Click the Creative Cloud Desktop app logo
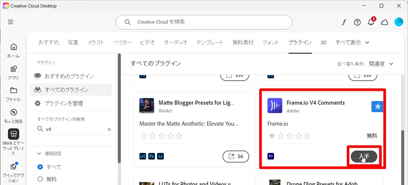This screenshot has width=408, height=185. [6, 6]
